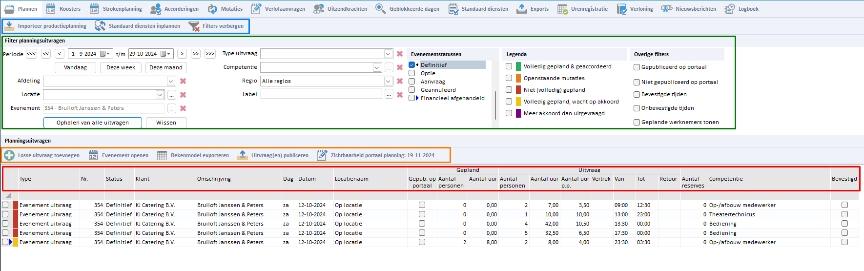Open the Regio Alle regios dropdown
The height and width of the screenshot is (271, 864).
coord(388,81)
